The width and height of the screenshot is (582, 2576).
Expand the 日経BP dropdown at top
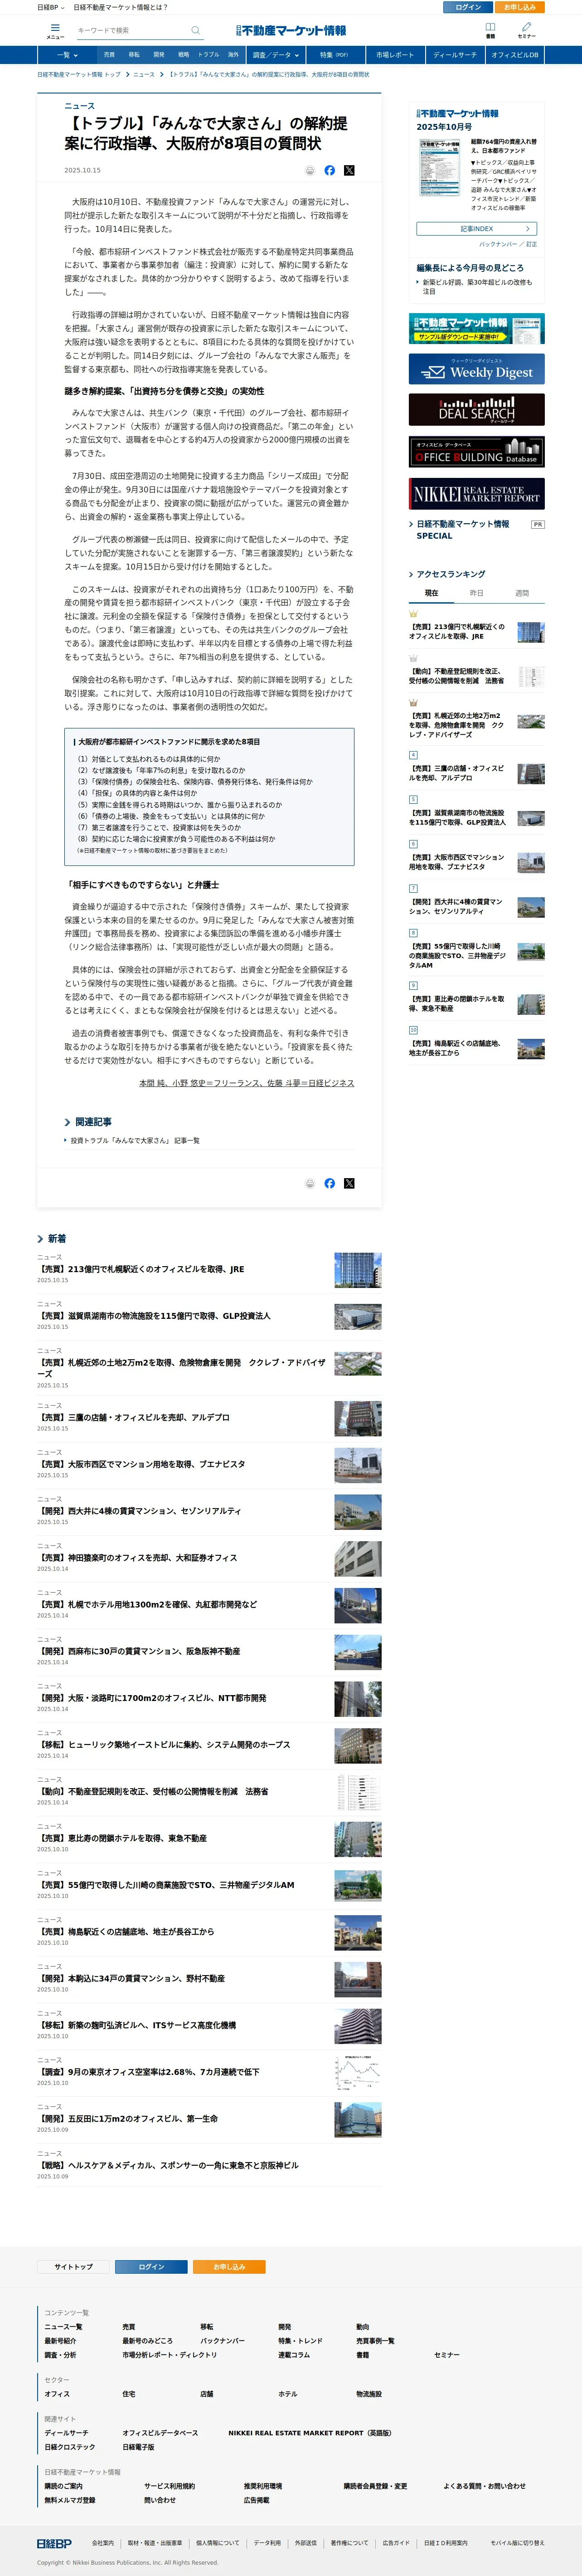pyautogui.click(x=50, y=7)
